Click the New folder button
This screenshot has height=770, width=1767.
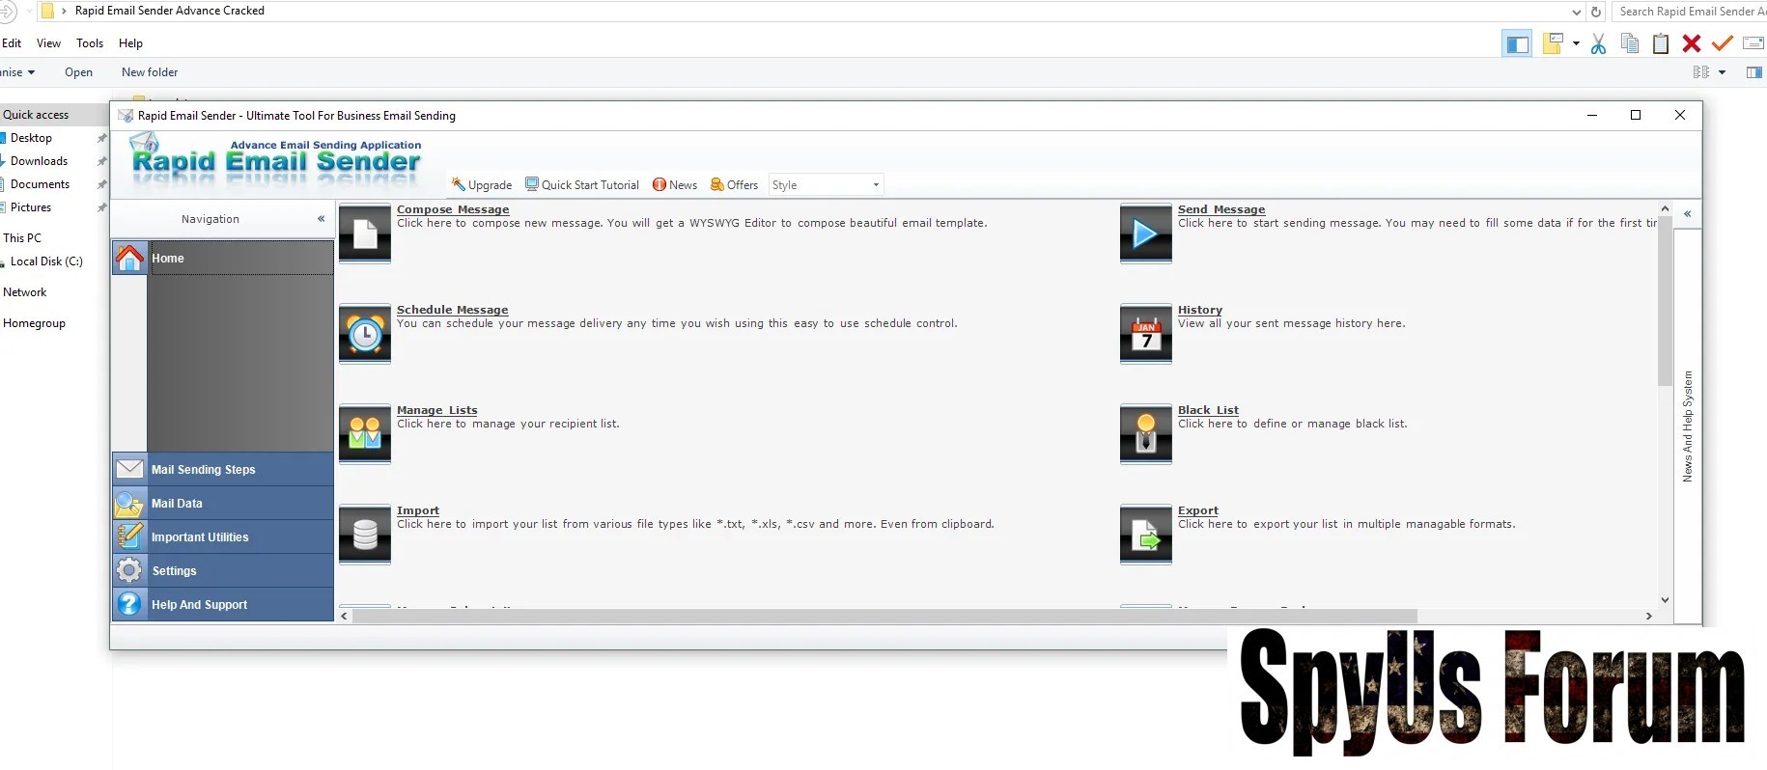click(150, 72)
